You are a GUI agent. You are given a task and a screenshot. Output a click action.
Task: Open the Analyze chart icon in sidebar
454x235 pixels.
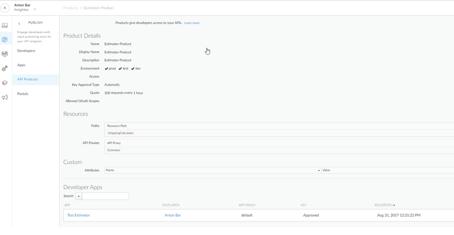tap(5, 54)
